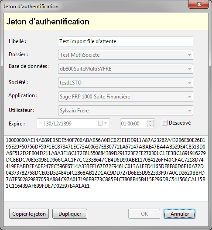Click inside the token hex text area

point(106,169)
